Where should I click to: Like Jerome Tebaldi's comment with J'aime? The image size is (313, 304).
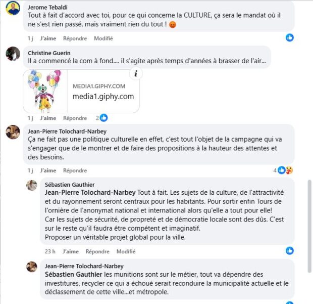pyautogui.click(x=48, y=38)
